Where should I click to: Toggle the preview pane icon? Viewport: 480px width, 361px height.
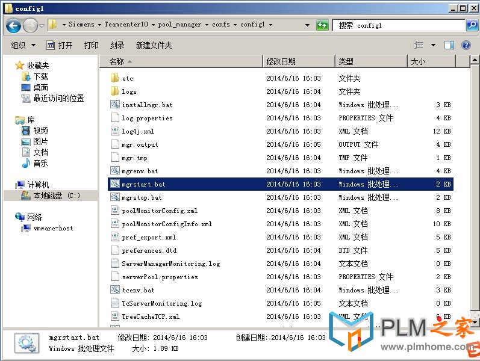pyautogui.click(x=449, y=45)
